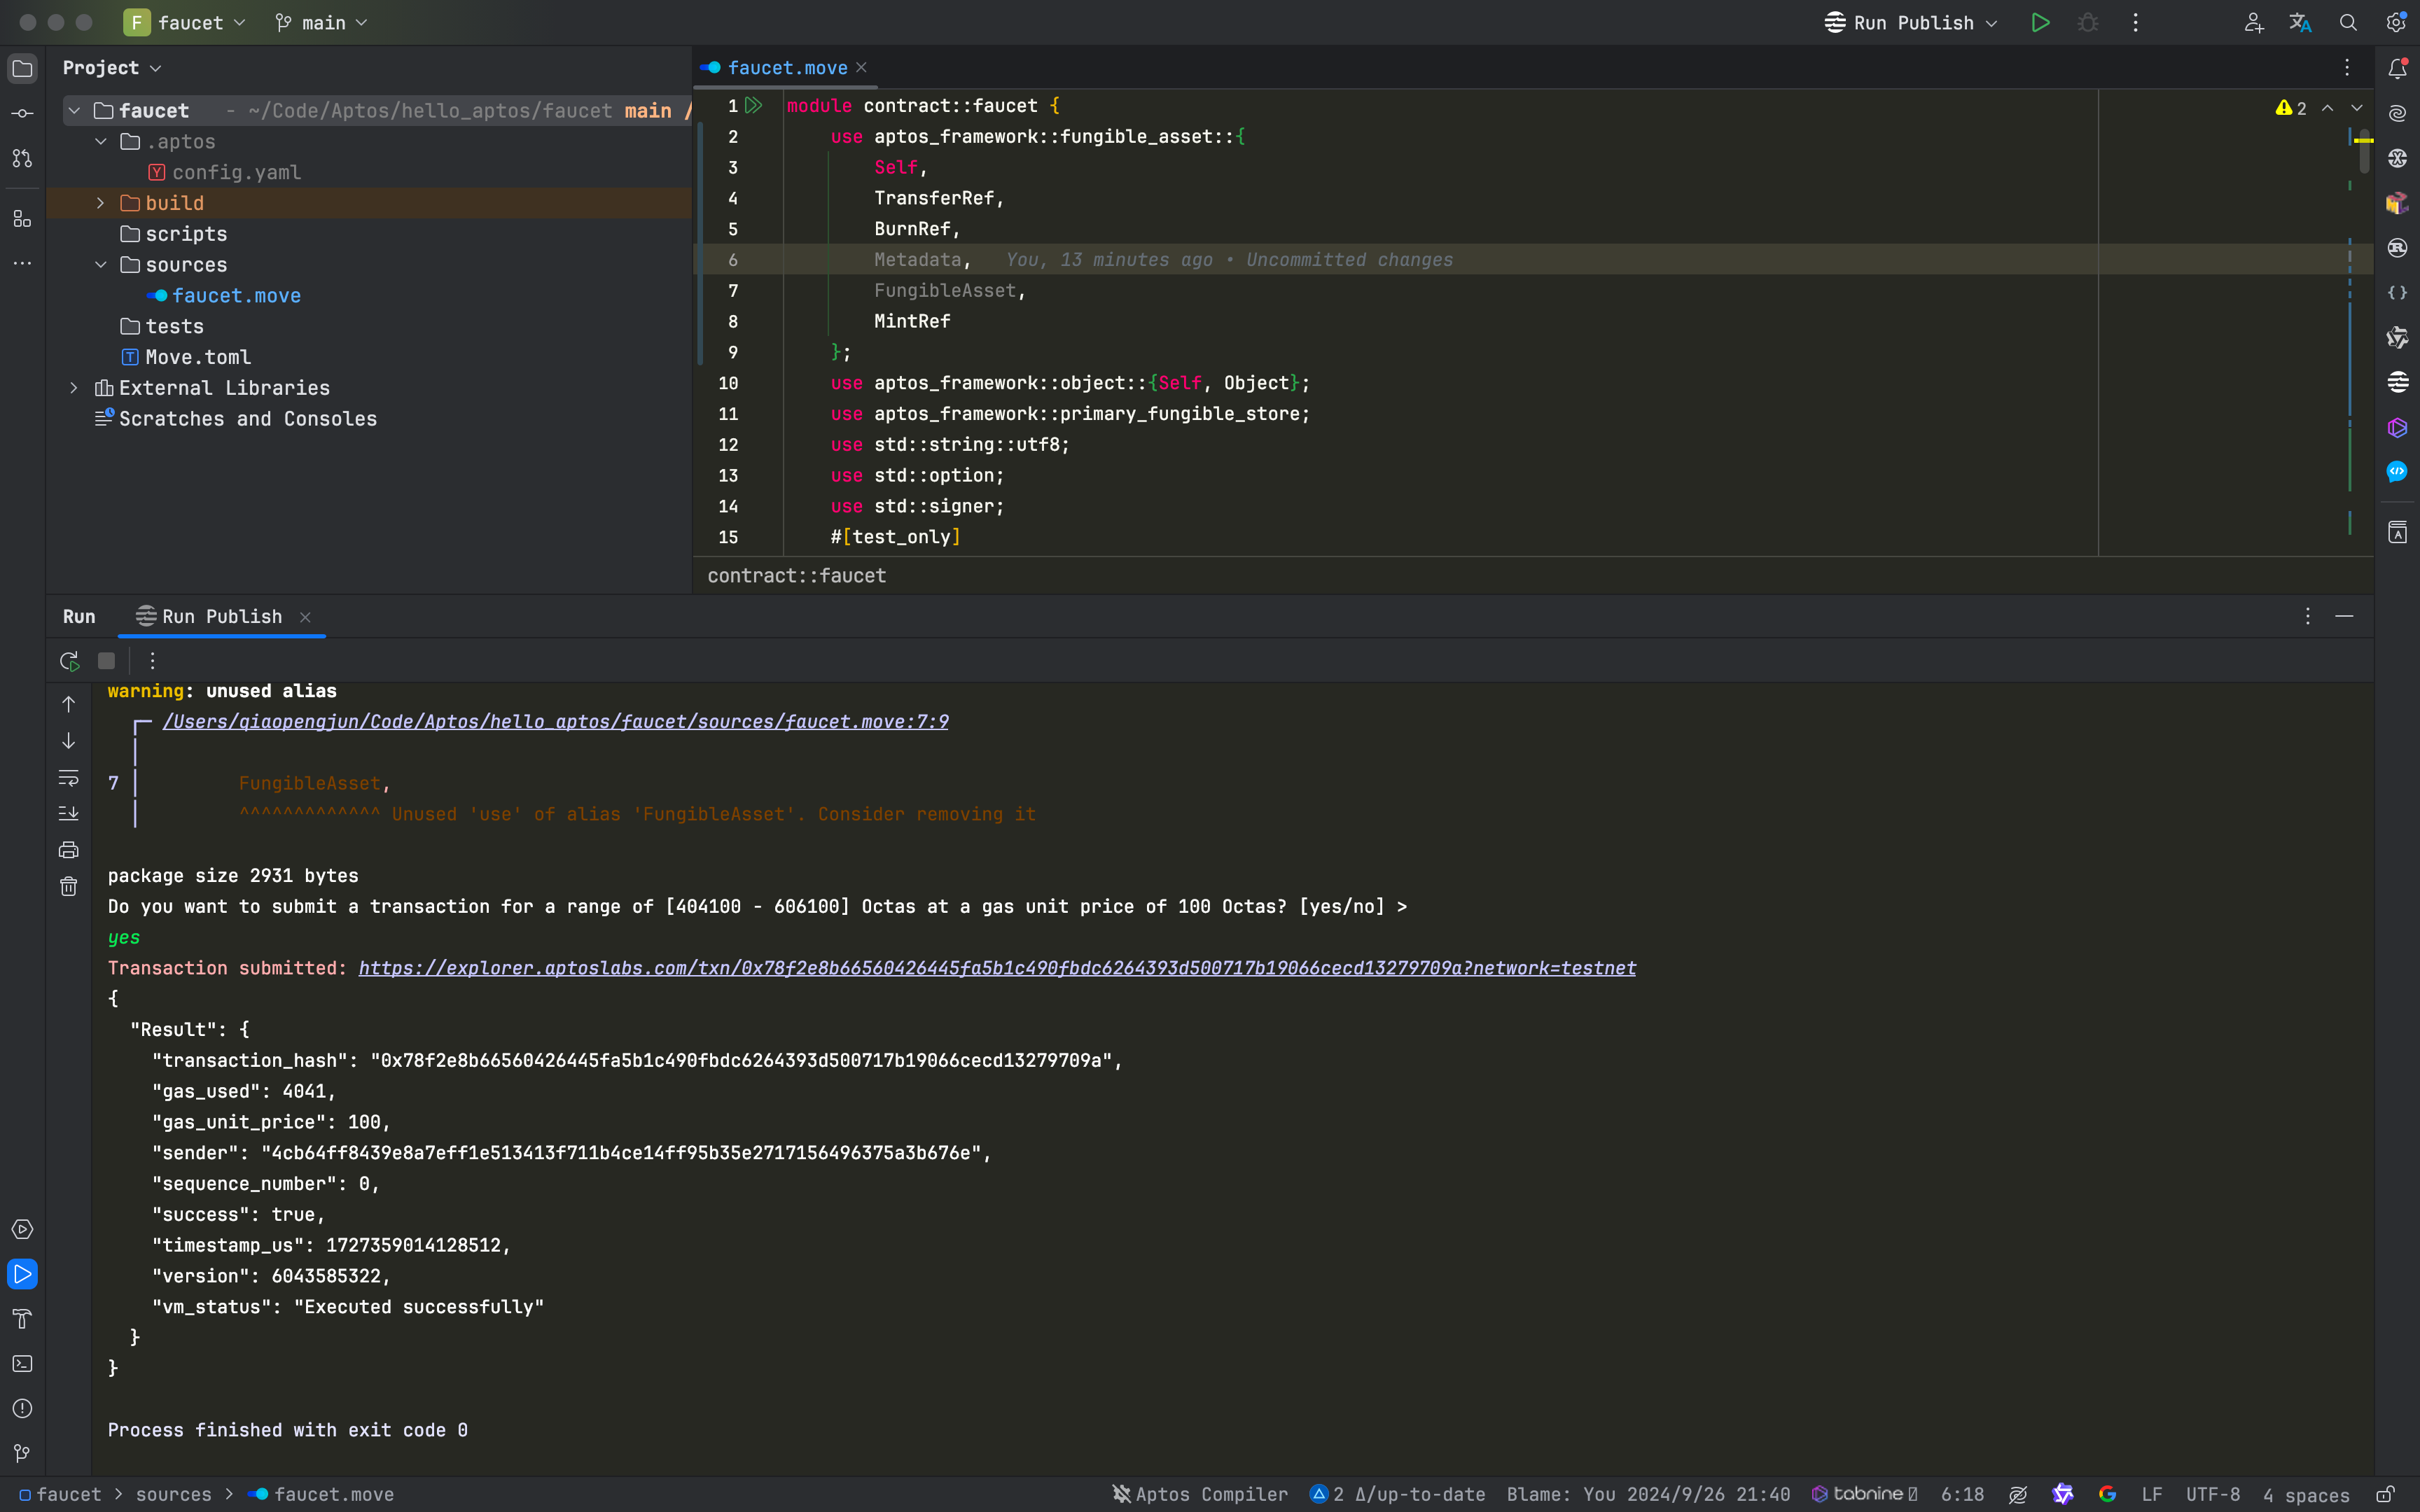Open the Aptos explorer transaction link
Image resolution: width=2420 pixels, height=1512 pixels.
pyautogui.click(x=997, y=968)
